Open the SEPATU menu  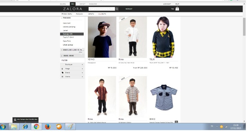click(91, 14)
